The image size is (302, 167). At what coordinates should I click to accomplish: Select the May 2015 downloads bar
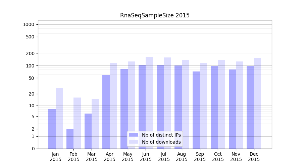point(131,105)
